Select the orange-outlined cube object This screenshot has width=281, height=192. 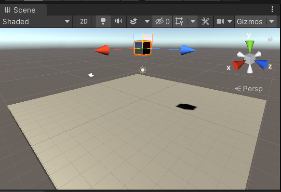(143, 48)
